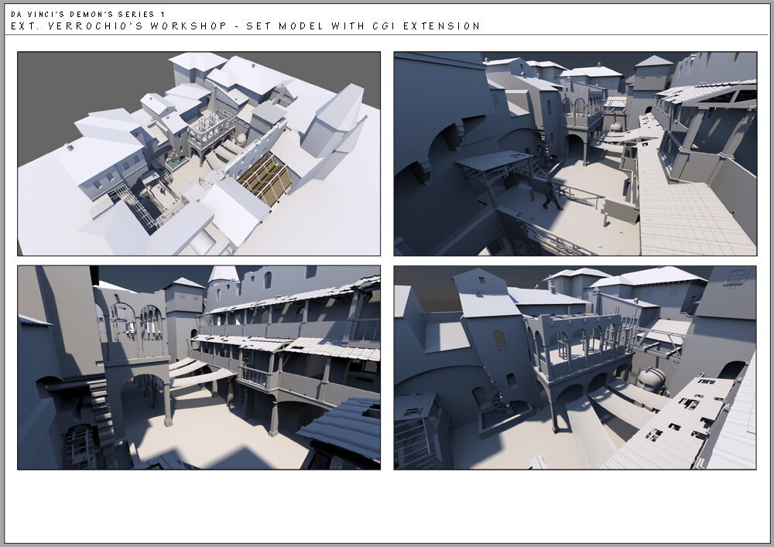Click the title "Ext. Verrochio's Workshop - Set Model with CGI Extension"
The width and height of the screenshot is (774, 547).
pyautogui.click(x=245, y=26)
